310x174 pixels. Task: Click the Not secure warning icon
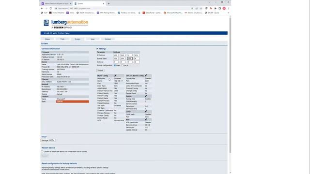[56, 9]
